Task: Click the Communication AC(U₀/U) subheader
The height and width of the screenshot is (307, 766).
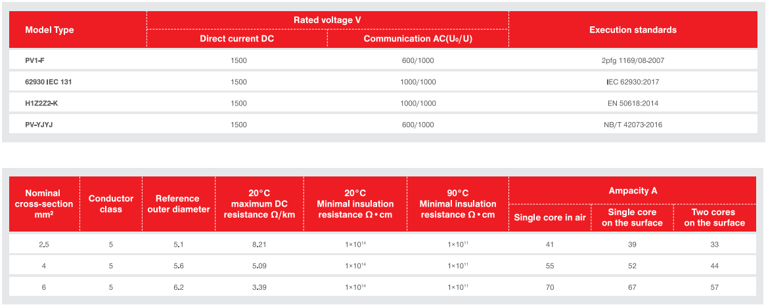Action: (417, 39)
